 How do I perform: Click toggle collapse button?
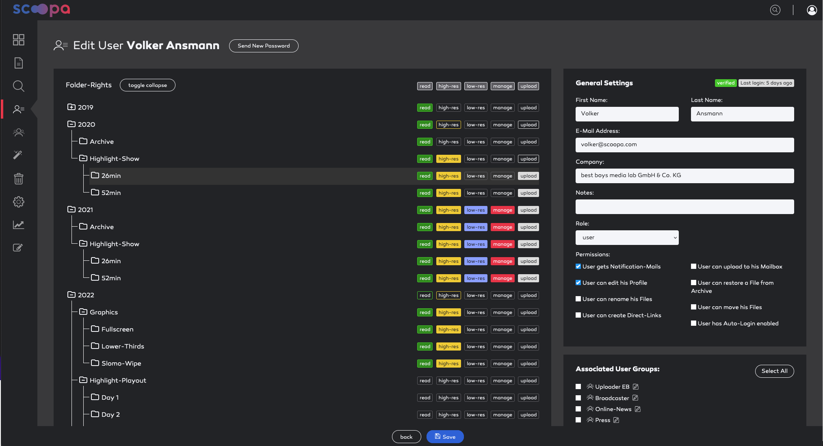point(147,85)
